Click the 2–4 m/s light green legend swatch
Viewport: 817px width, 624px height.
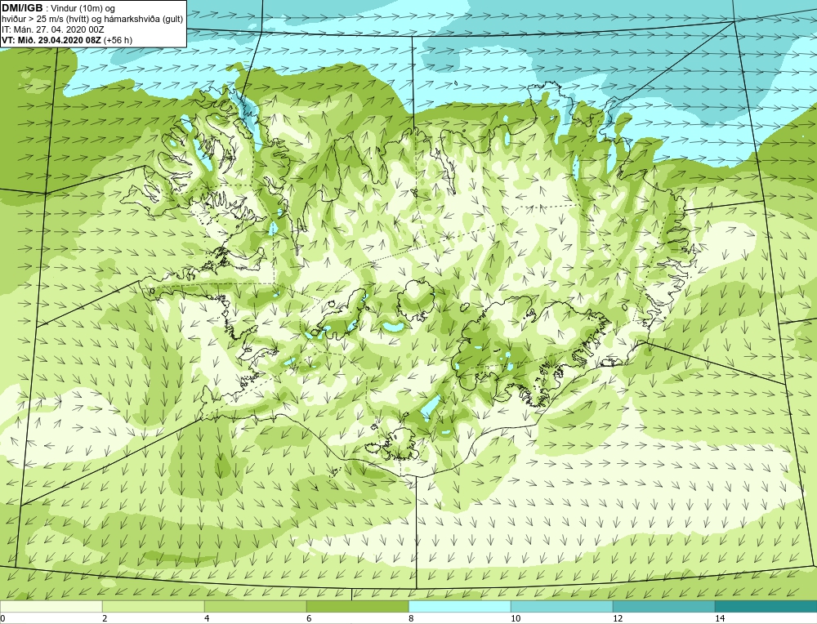pyautogui.click(x=154, y=606)
